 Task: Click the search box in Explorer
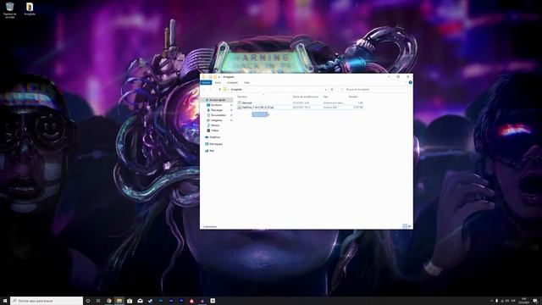(374, 90)
